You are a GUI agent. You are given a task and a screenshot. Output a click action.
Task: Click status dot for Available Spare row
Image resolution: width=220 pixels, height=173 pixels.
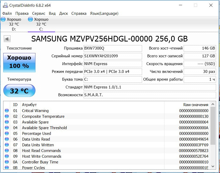pos(7,122)
